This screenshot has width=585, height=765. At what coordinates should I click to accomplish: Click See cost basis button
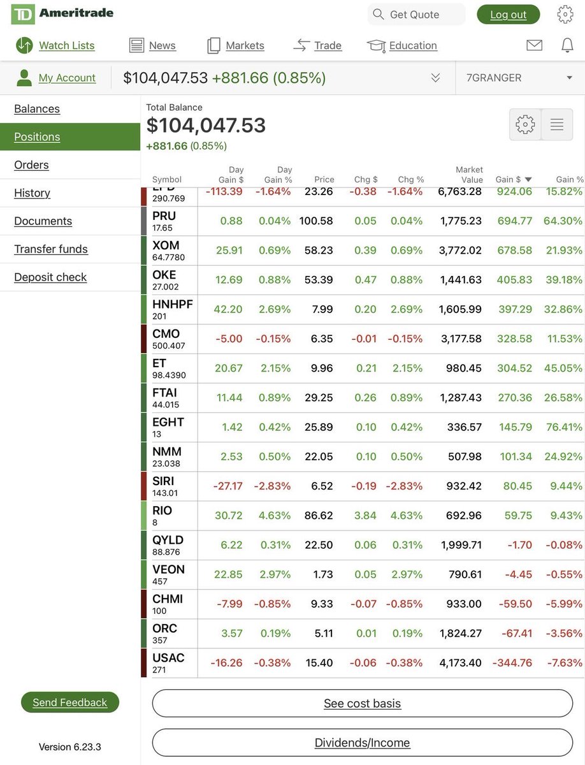363,703
